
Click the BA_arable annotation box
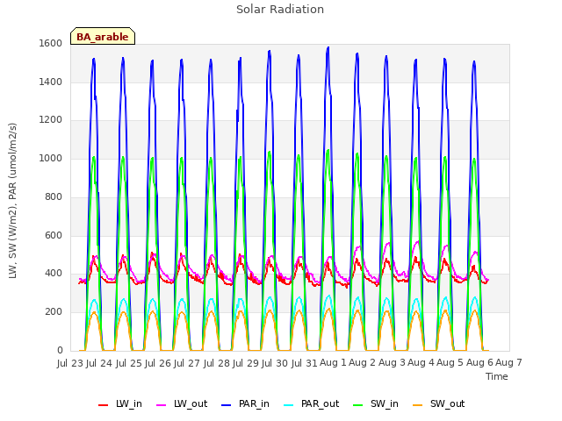tap(103, 36)
